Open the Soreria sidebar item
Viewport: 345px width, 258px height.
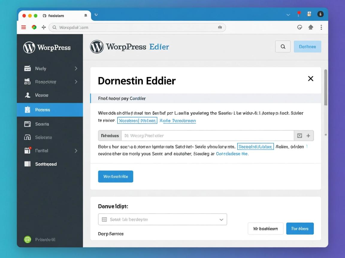(50, 124)
